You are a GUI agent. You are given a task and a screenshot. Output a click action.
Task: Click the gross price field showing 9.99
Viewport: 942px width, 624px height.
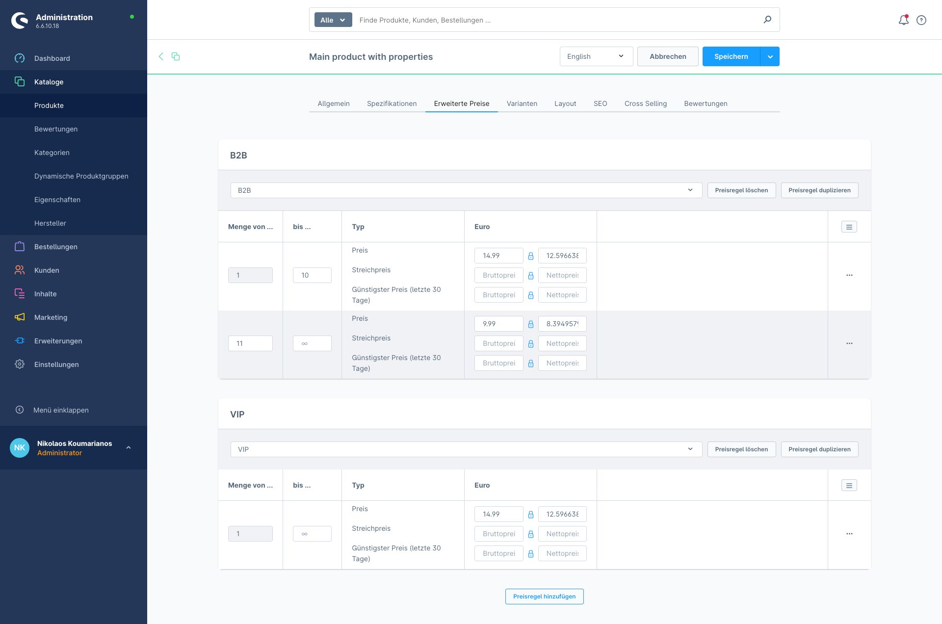(498, 324)
